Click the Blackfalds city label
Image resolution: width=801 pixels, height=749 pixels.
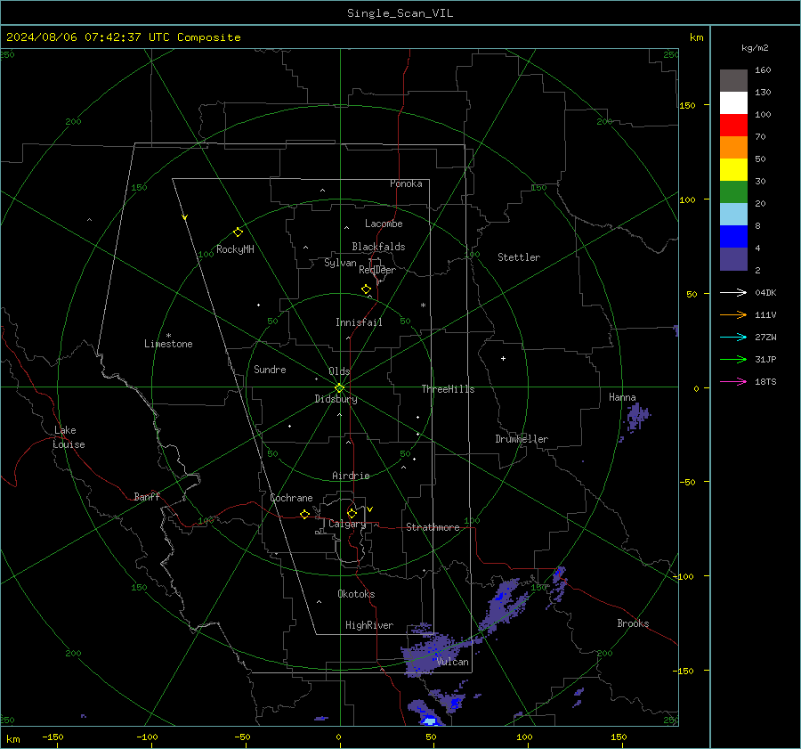coord(378,247)
